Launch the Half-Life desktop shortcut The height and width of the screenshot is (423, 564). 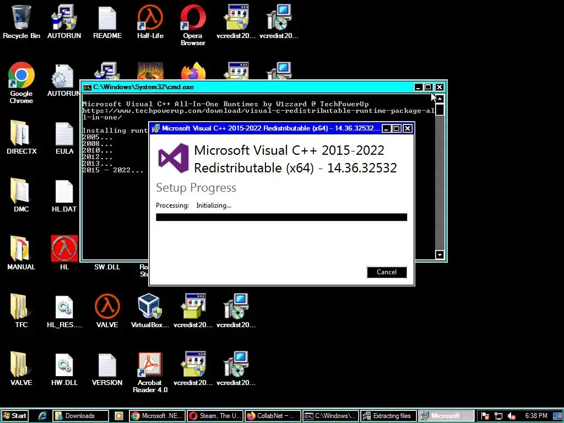(x=150, y=21)
